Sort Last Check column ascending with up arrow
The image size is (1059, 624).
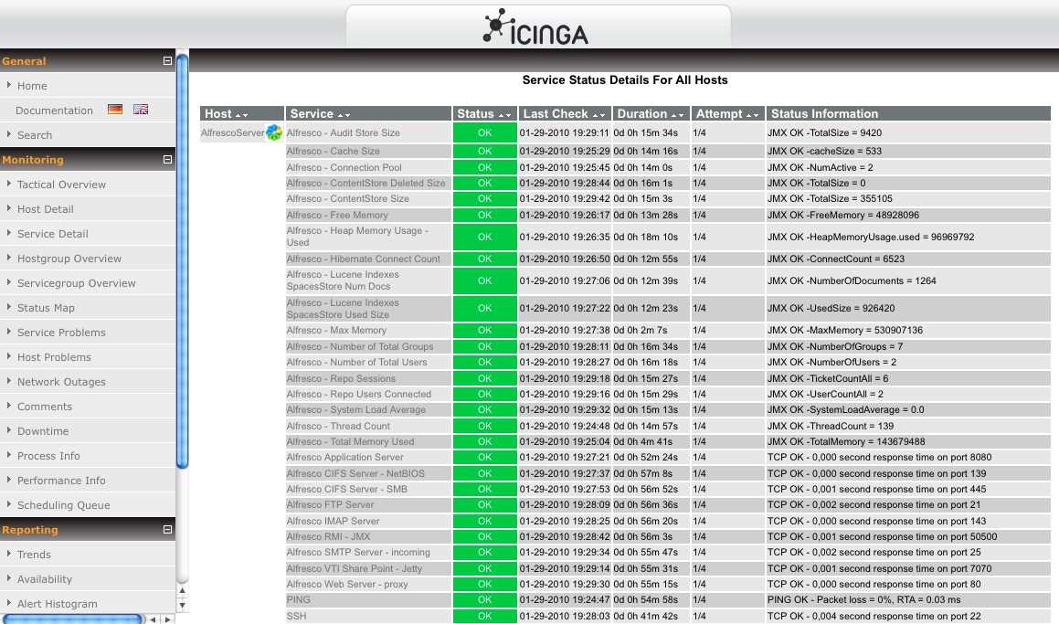pyautogui.click(x=595, y=115)
